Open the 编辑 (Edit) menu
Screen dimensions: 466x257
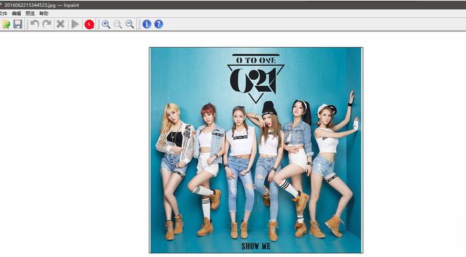click(x=17, y=13)
